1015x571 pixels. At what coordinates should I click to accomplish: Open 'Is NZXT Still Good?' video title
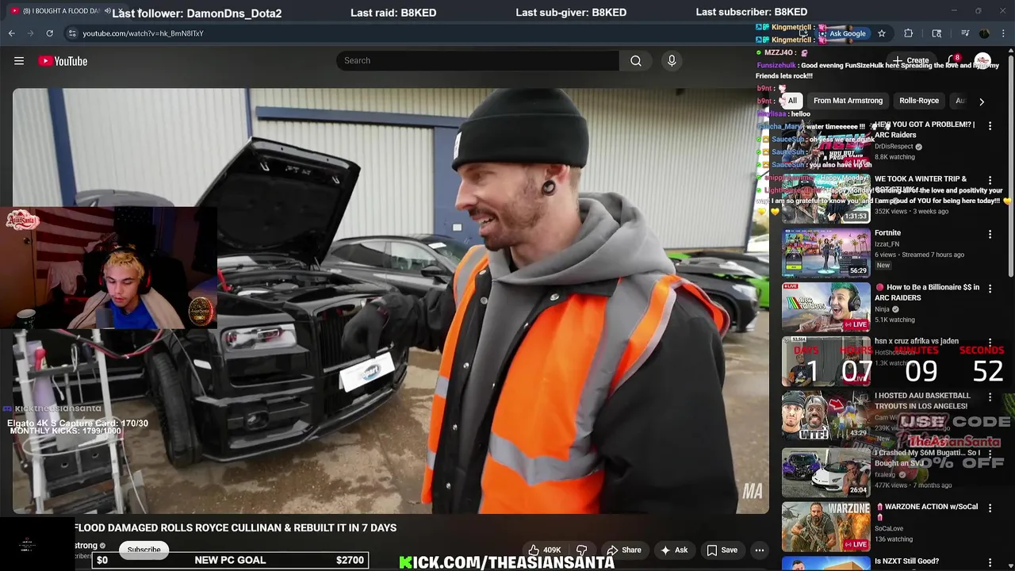[906, 561]
